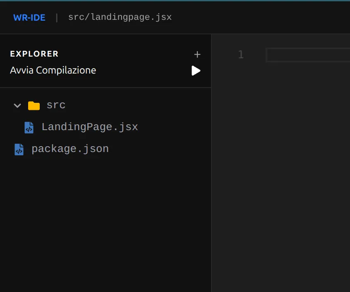The height and width of the screenshot is (292, 350).
Task: Click the Avvia Compilazione label
Action: (x=53, y=70)
